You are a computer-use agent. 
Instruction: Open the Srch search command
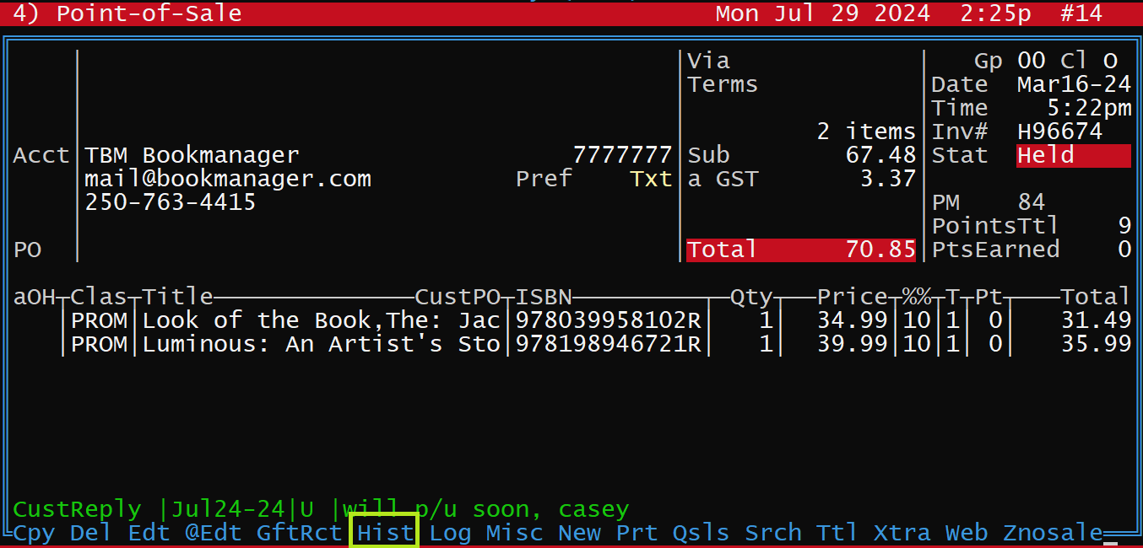(x=772, y=532)
